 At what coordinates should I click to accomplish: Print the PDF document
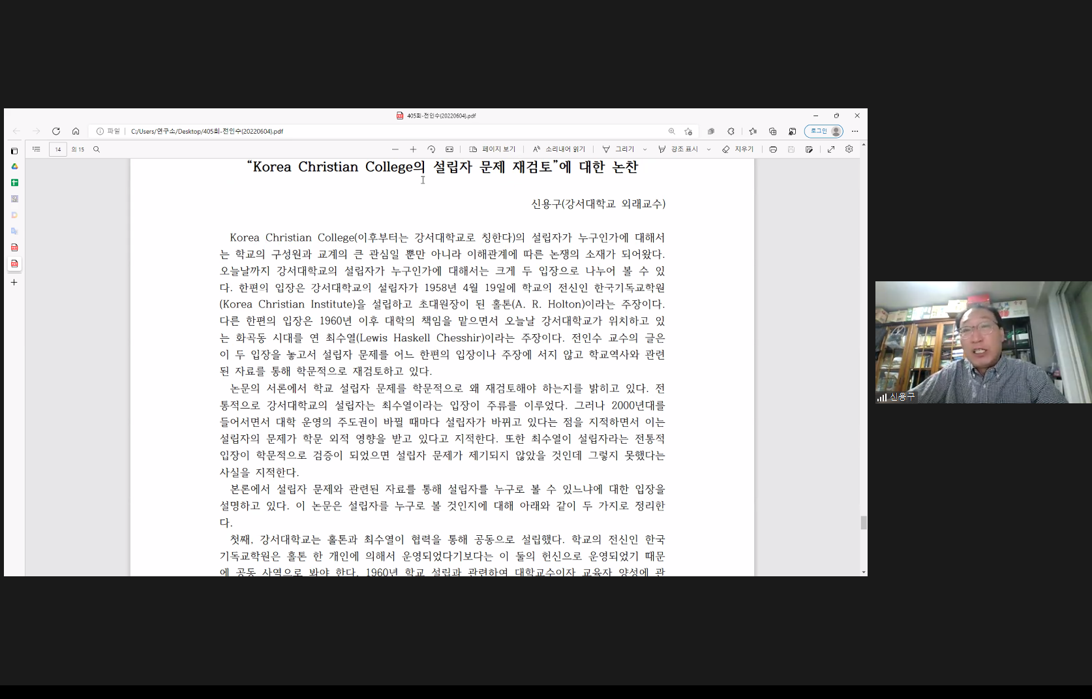pyautogui.click(x=773, y=149)
